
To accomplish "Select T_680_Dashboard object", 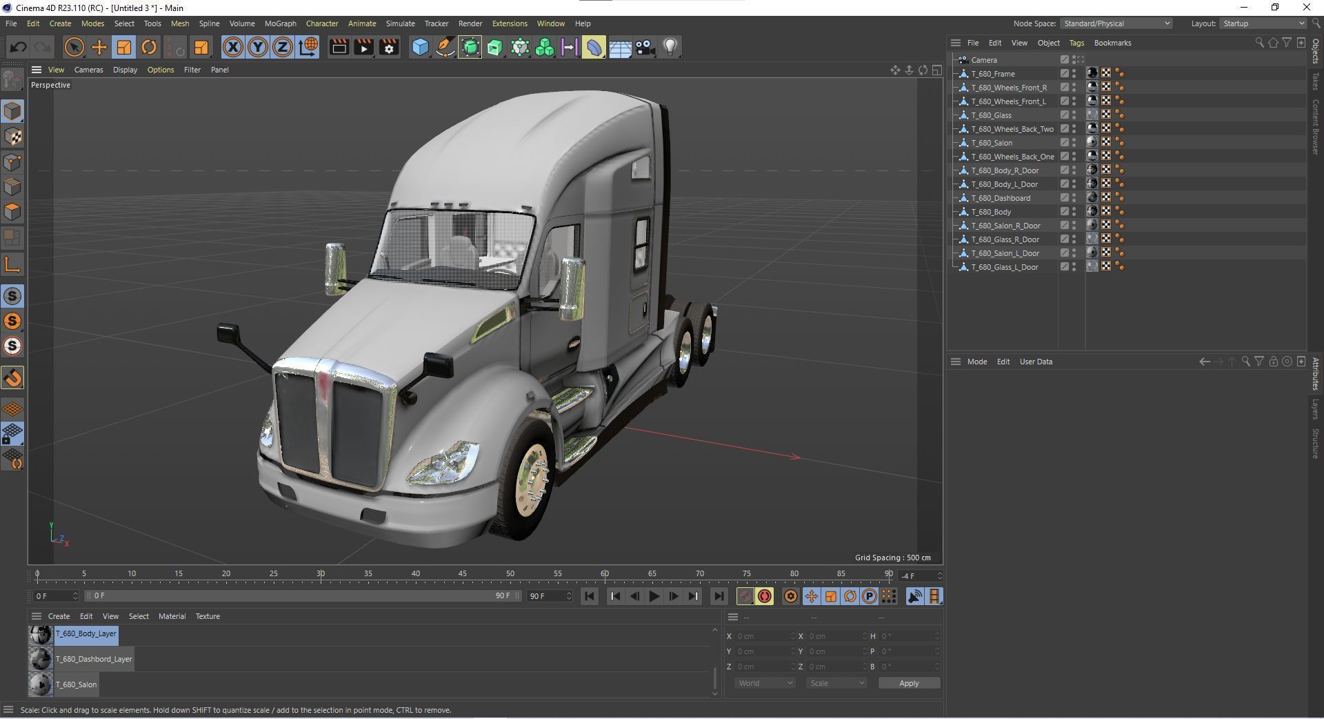I will [x=1001, y=198].
